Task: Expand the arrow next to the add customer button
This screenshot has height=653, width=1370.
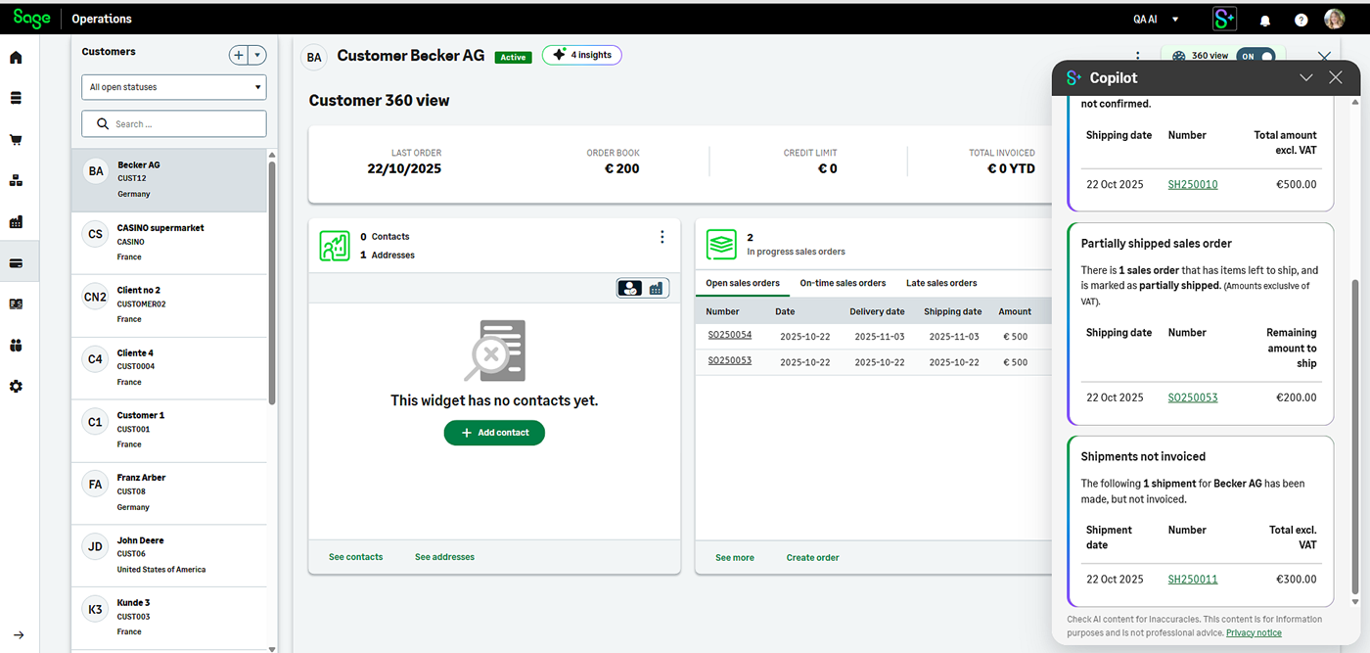Action: tap(256, 55)
